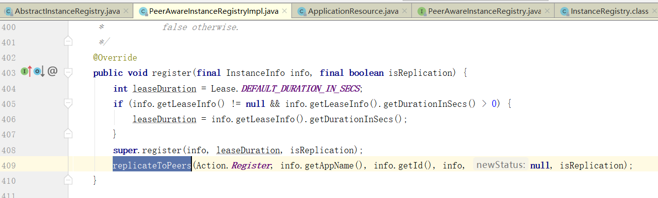Screen dimensions: 658x198
Task: Click line number 402 in the gutter
Action: click(x=8, y=58)
